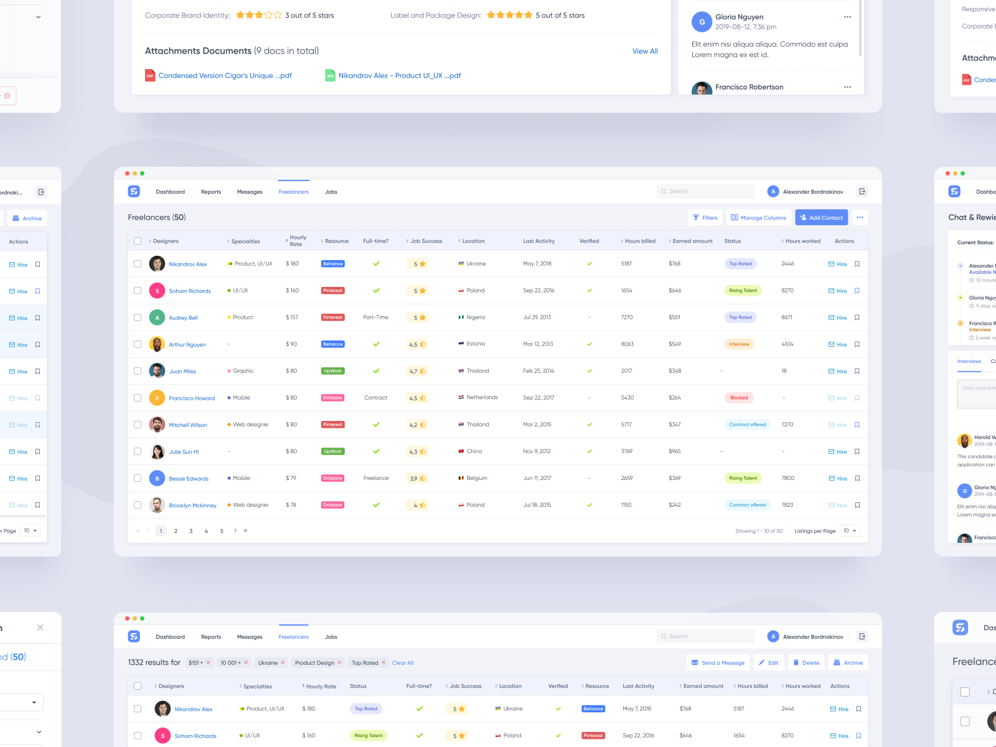Toggle the select-all checkbox in table header
The image size is (996, 747).
pos(138,241)
